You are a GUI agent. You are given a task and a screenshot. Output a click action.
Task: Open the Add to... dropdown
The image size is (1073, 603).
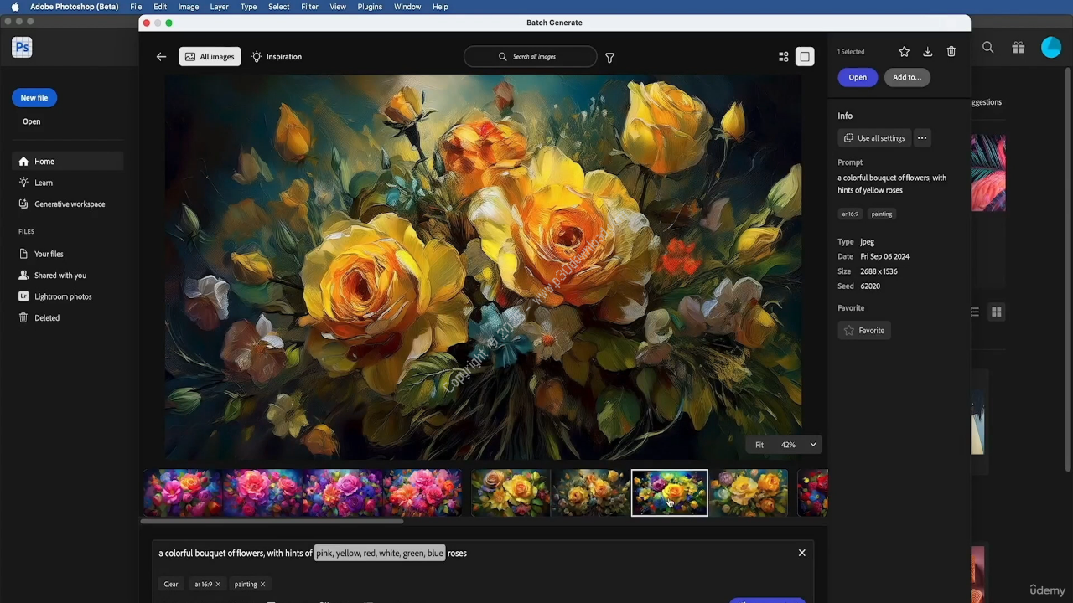(x=906, y=77)
